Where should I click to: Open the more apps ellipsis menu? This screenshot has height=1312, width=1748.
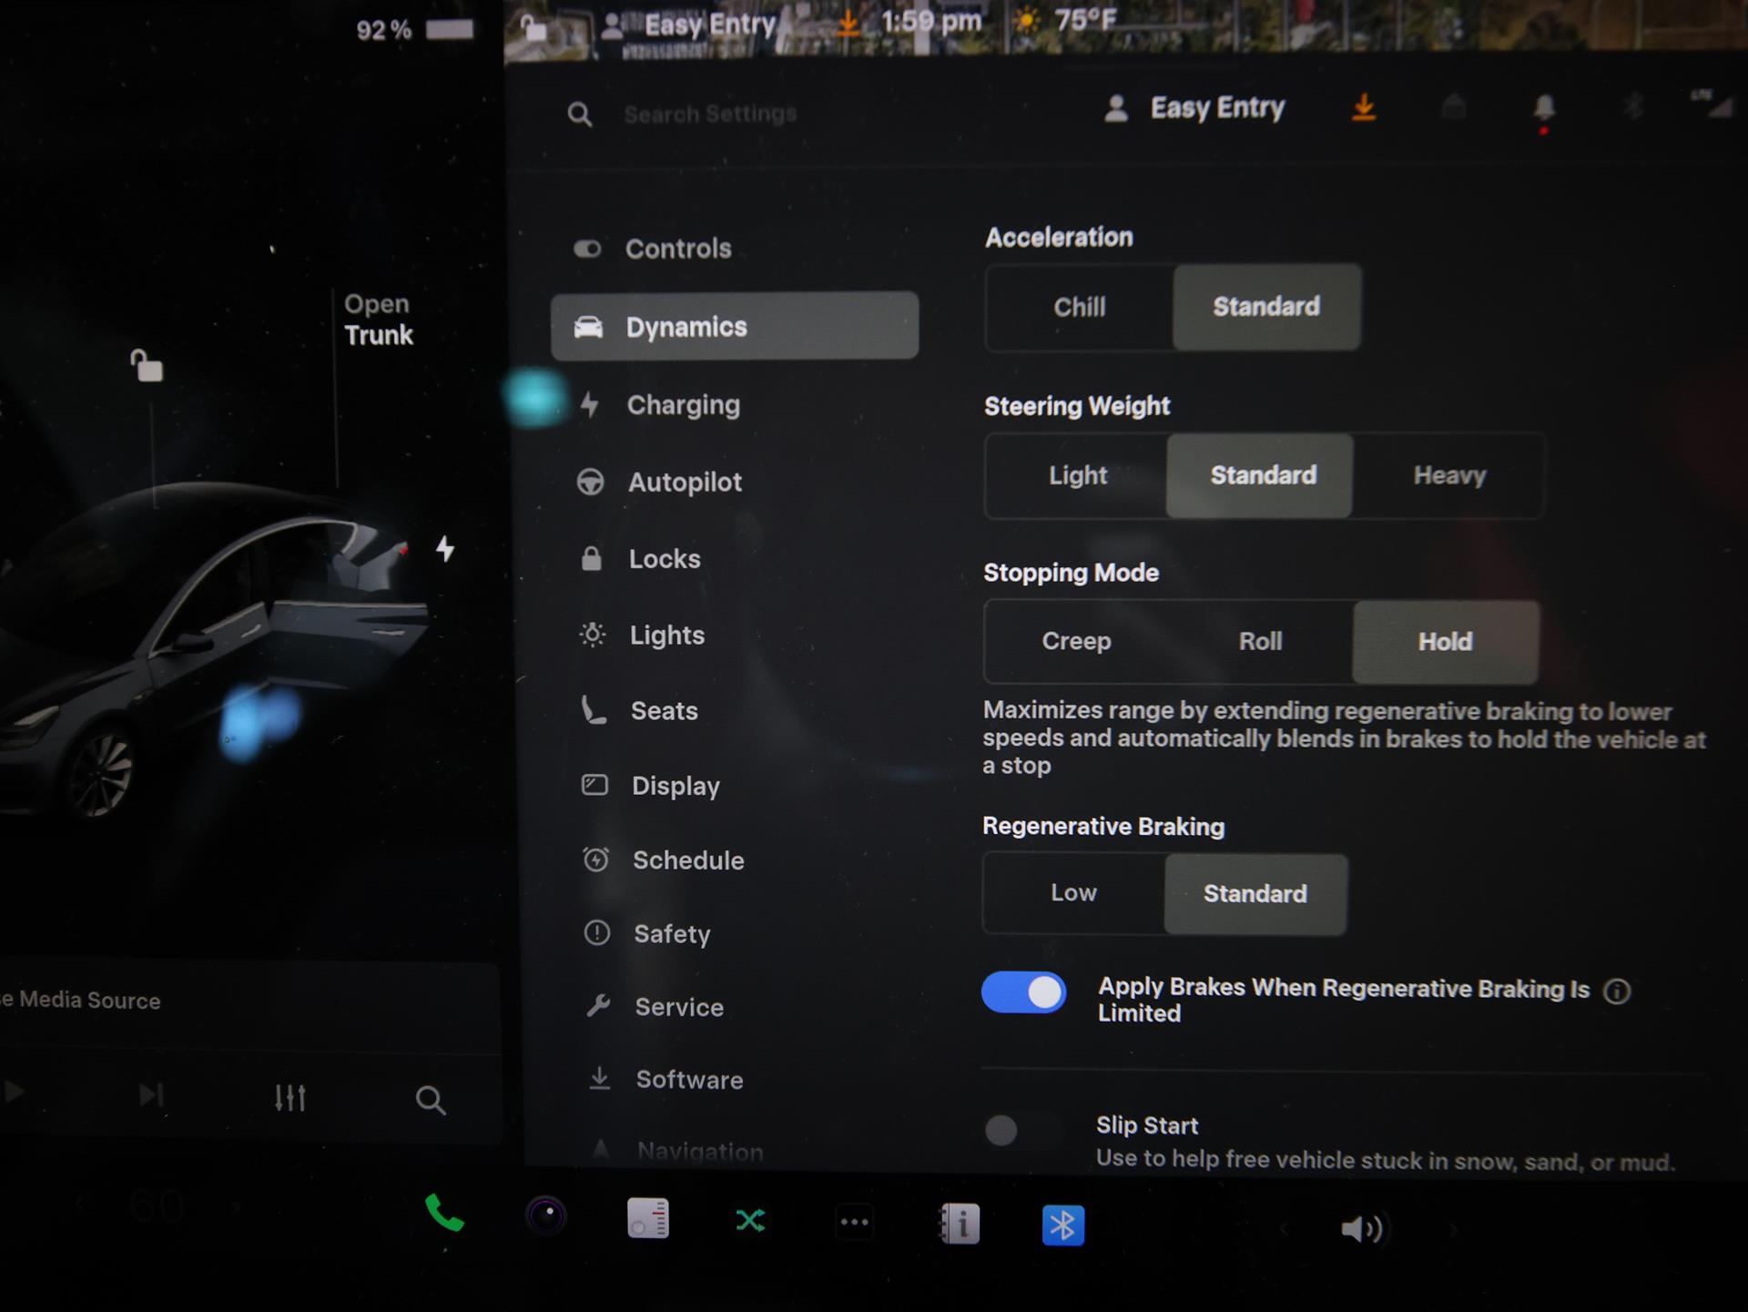click(854, 1222)
